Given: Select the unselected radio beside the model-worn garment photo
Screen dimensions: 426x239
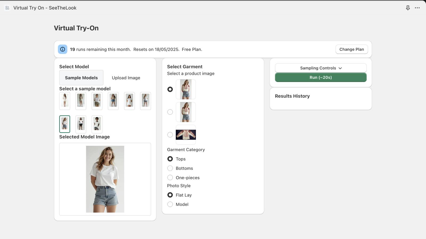Looking at the screenshot, I should point(170,112).
